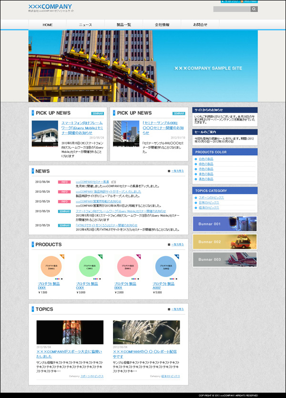This screenshot has height=398, width=286.
Task: Click the tower night topic thumbnail
Action: [x=70, y=332]
